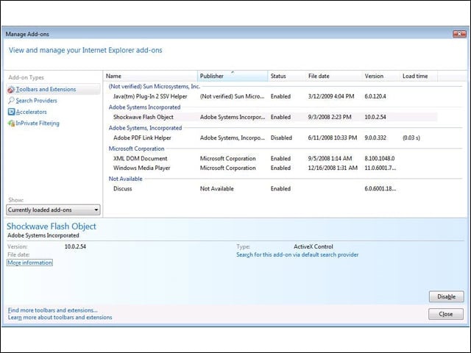Click the Shockwave Flash Object details heading
This screenshot has width=471, height=353.
[52, 226]
